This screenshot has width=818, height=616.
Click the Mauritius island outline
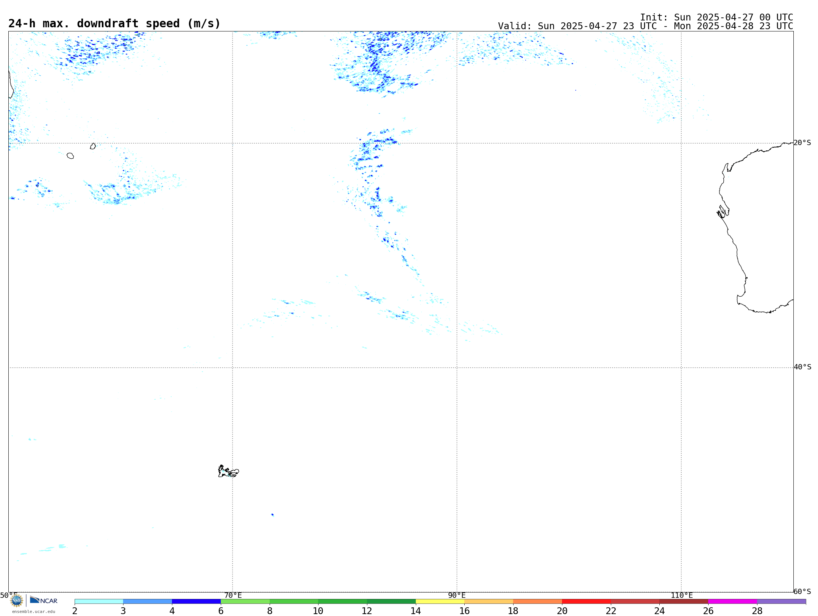click(x=93, y=146)
